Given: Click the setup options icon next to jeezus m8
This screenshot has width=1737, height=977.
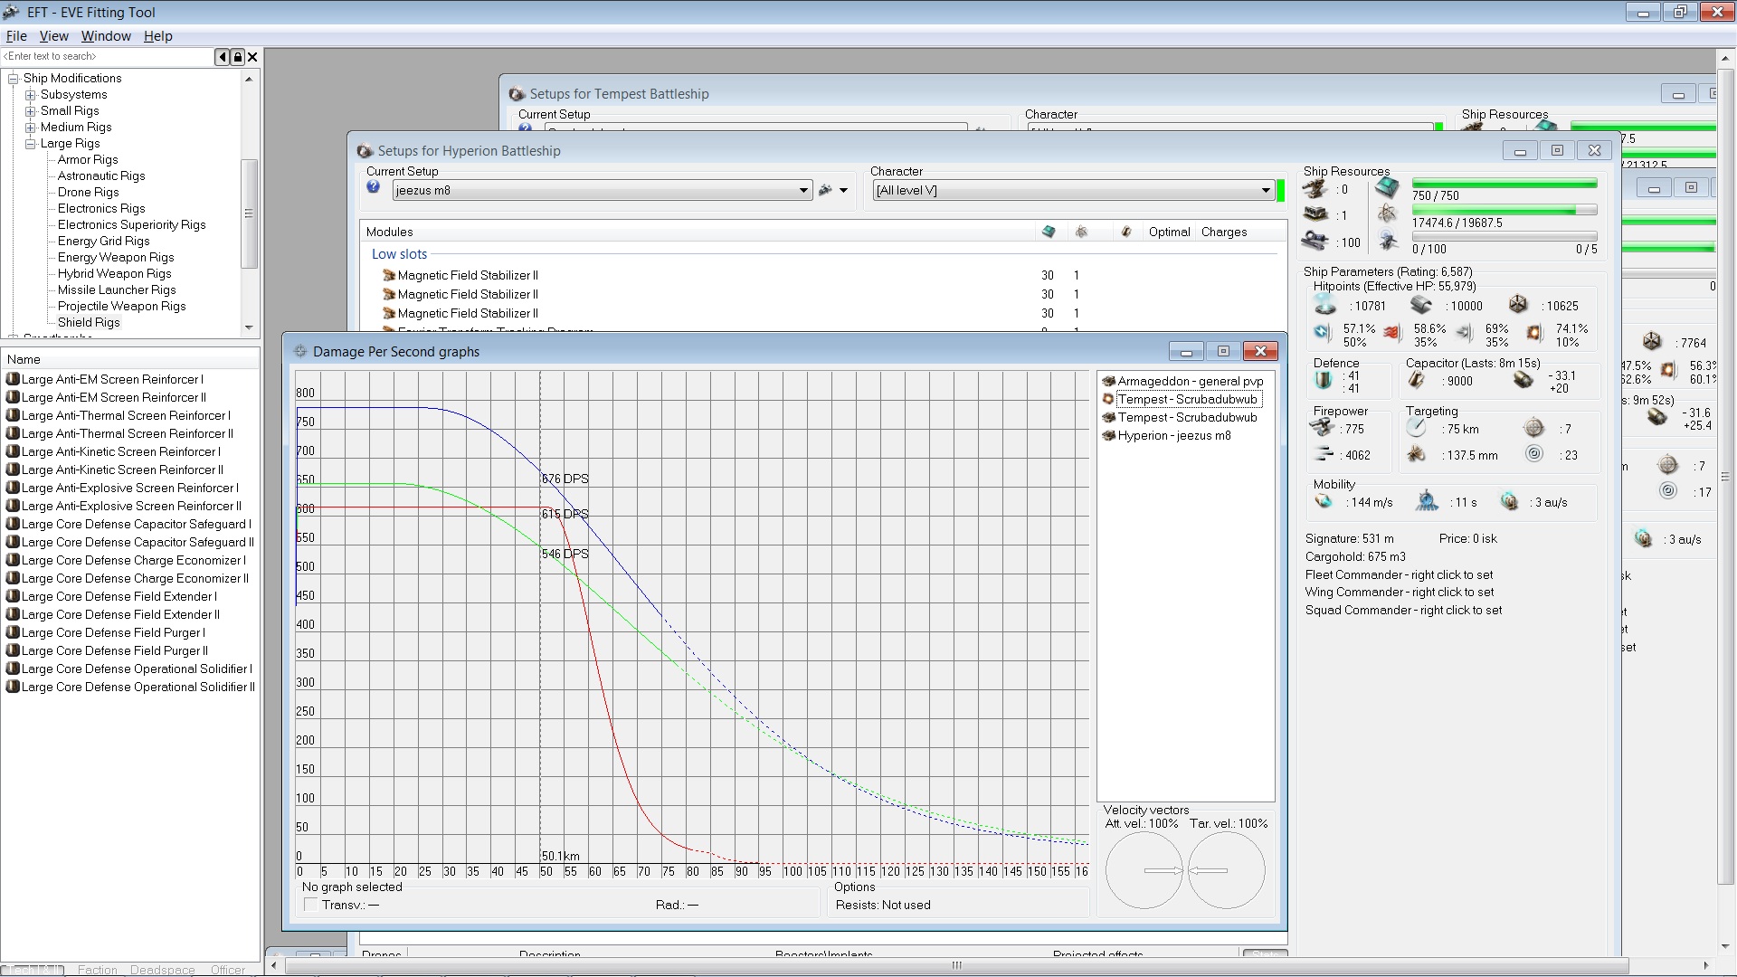Looking at the screenshot, I should 825,190.
